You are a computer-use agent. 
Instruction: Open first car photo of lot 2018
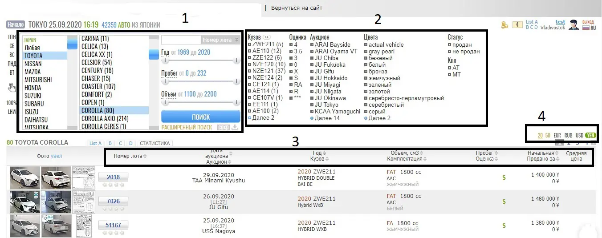(24, 178)
